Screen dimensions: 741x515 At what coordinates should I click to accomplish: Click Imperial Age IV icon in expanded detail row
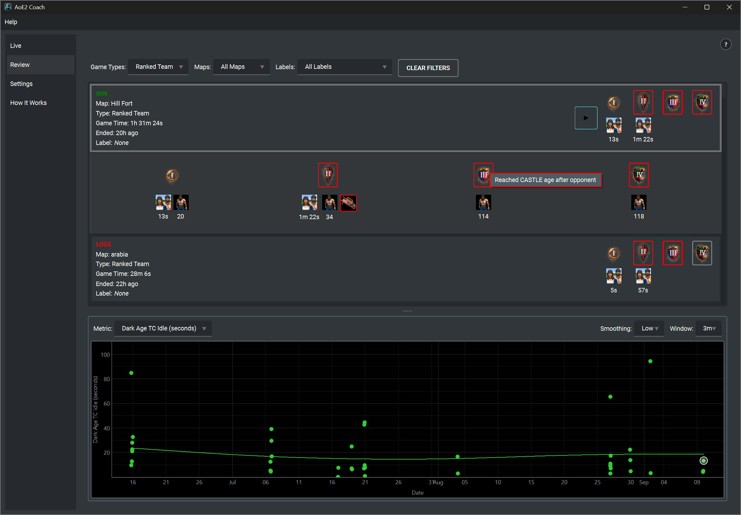(x=639, y=175)
